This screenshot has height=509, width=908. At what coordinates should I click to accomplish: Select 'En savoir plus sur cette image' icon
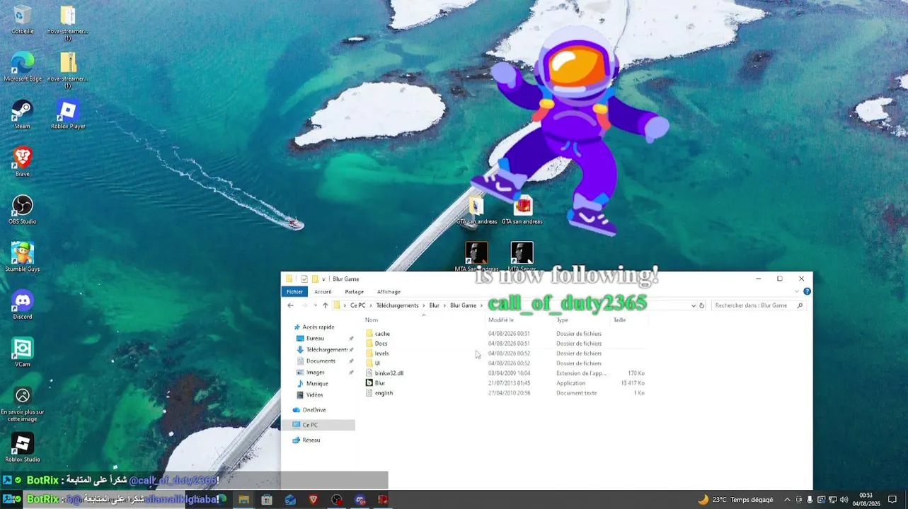23,404
